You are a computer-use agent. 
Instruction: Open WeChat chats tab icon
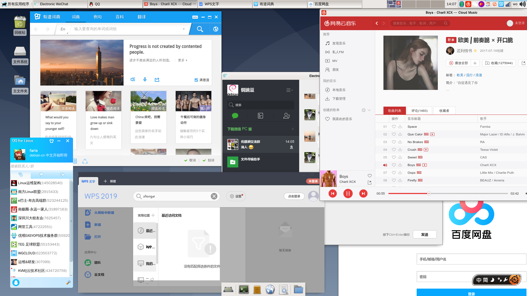click(x=235, y=116)
